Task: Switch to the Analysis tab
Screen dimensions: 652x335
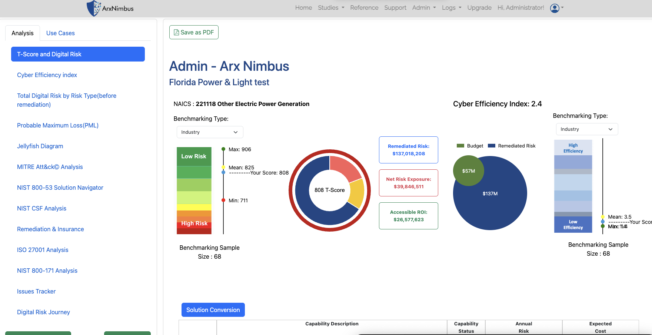Action: pyautogui.click(x=23, y=33)
